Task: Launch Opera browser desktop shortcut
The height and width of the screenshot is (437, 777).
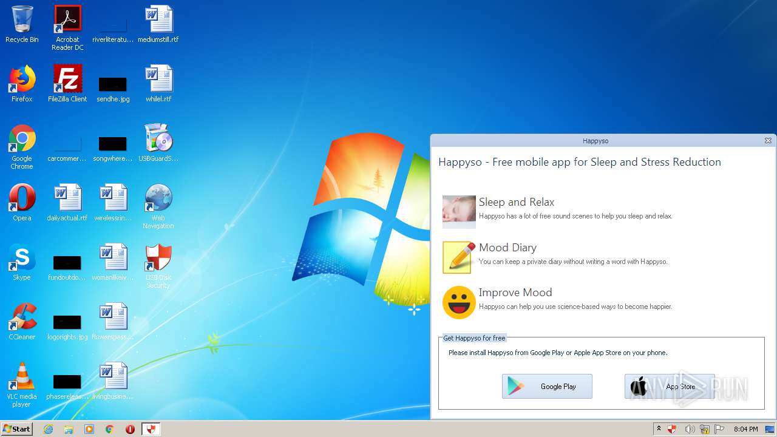Action: click(22, 203)
